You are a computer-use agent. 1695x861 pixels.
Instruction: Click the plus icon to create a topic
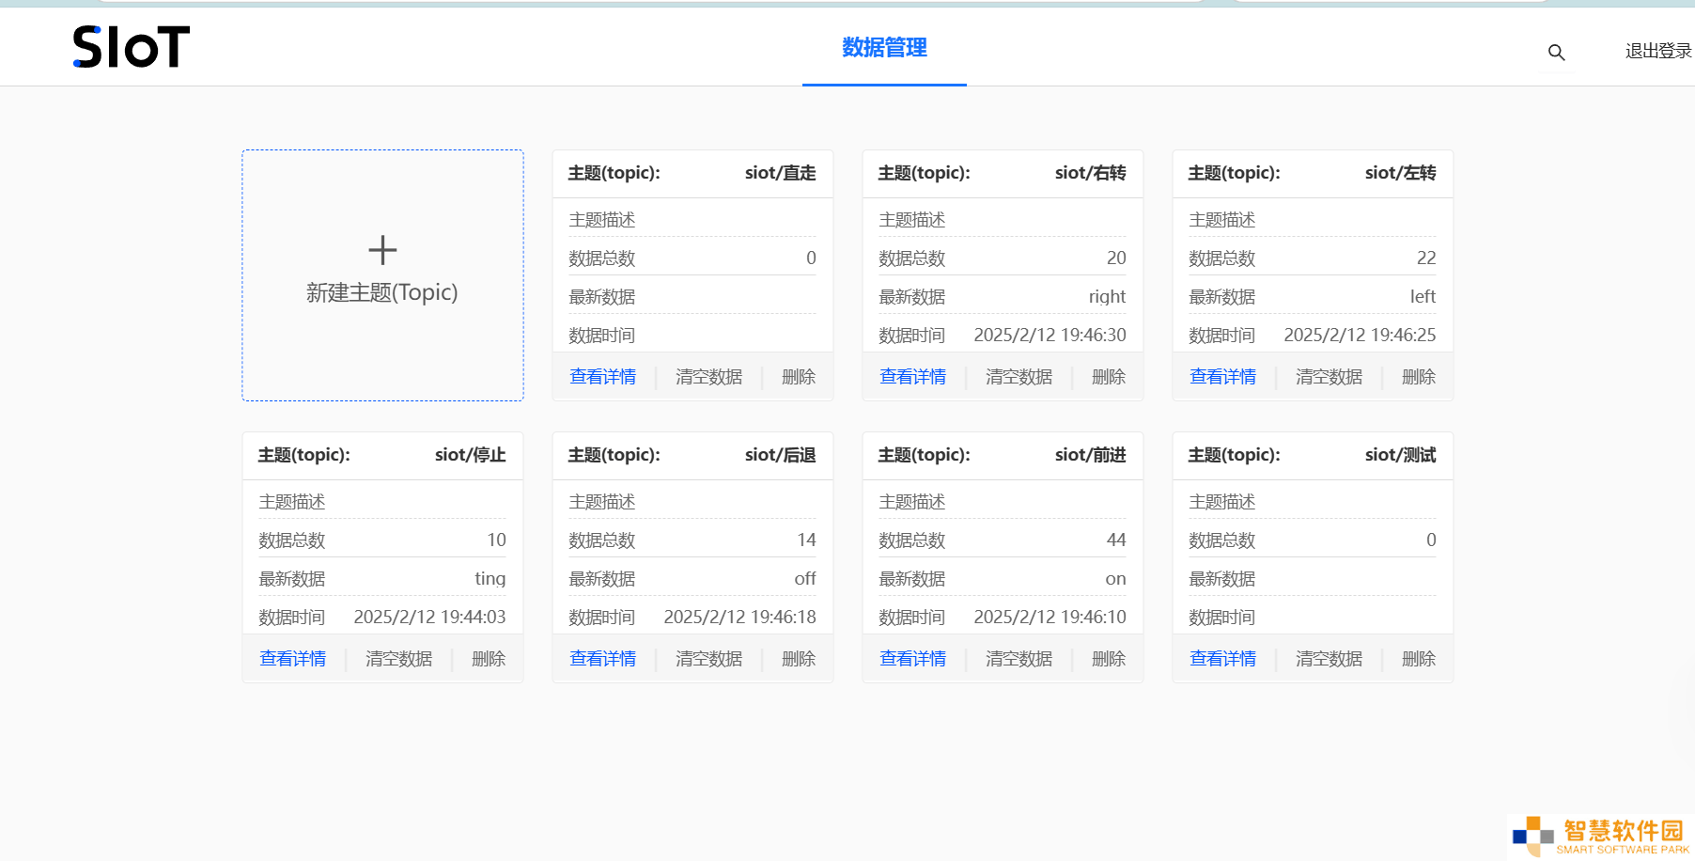point(382,250)
